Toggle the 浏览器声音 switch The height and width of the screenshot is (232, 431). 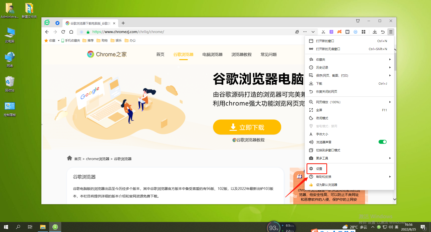(x=383, y=142)
